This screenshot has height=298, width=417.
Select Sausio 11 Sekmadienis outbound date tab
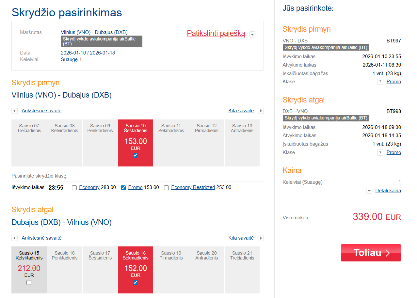(x=171, y=143)
